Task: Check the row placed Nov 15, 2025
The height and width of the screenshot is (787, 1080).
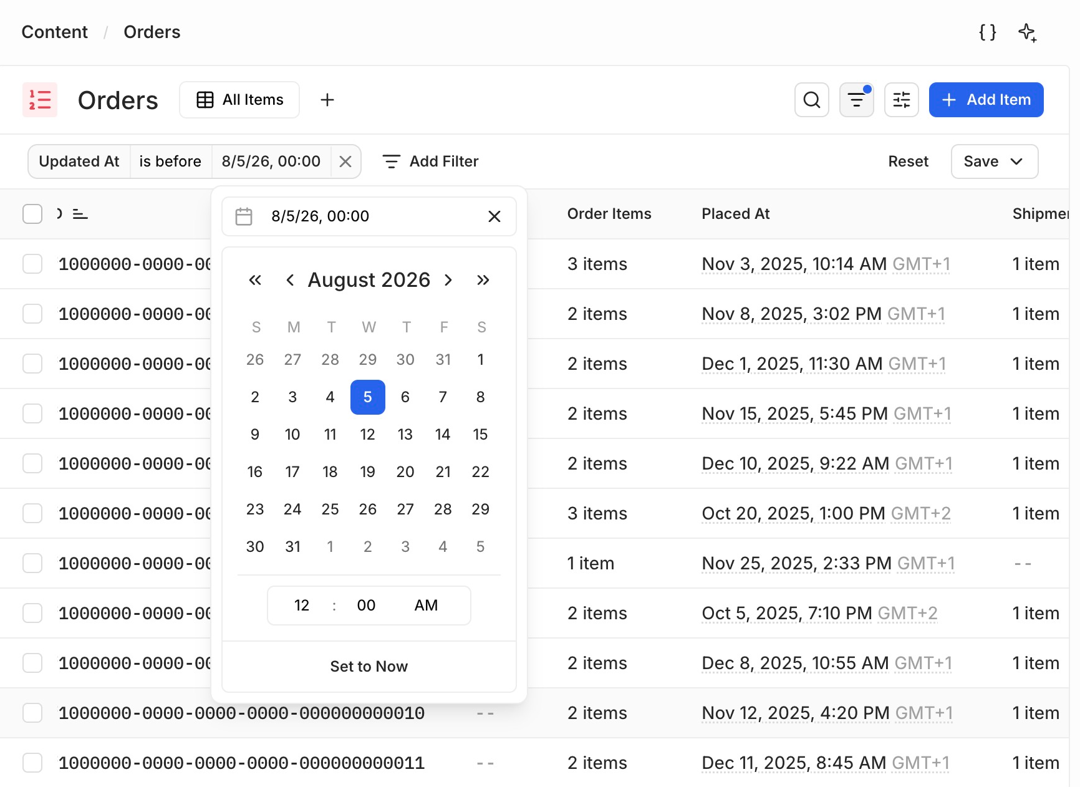Action: point(32,413)
